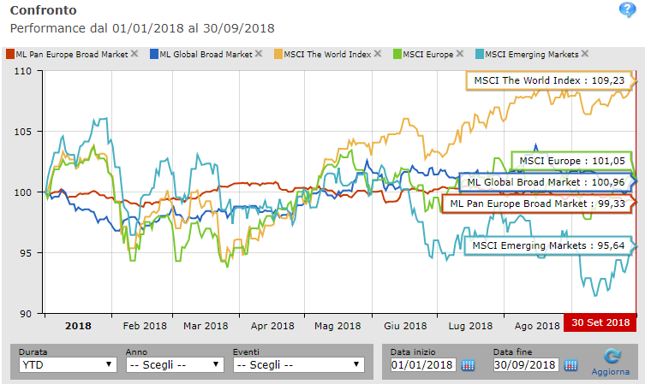Viewport: 645px width, 384px height.
Task: Click the Mar 2018 axis label
Action: pyautogui.click(x=206, y=326)
